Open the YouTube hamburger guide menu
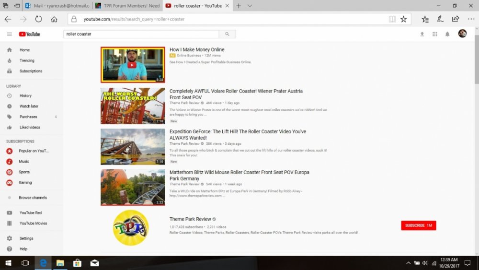 click(x=10, y=34)
